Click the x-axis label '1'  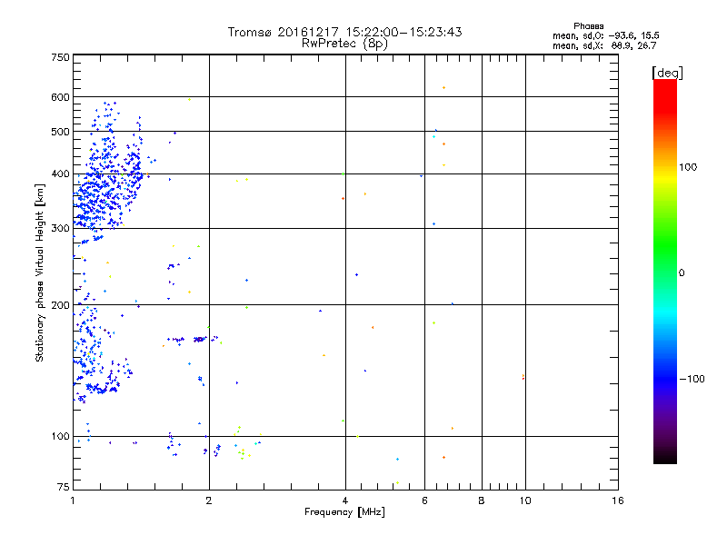(73, 500)
